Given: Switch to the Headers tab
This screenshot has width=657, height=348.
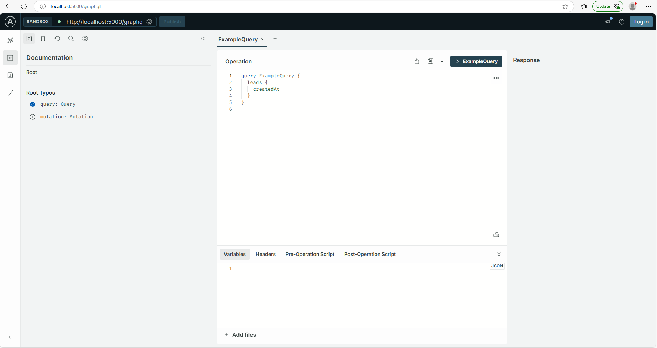Looking at the screenshot, I should click(x=265, y=254).
